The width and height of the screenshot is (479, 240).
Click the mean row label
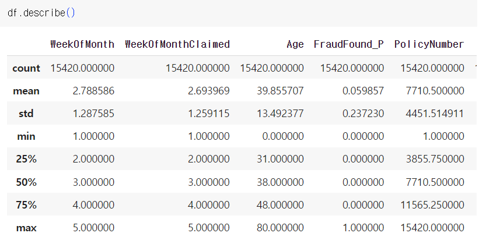(26, 91)
